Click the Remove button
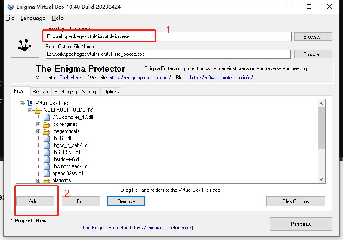The height and width of the screenshot is (240, 343). point(126,201)
